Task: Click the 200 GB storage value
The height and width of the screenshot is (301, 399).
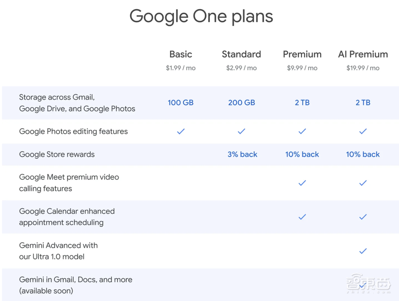Action: coord(241,103)
